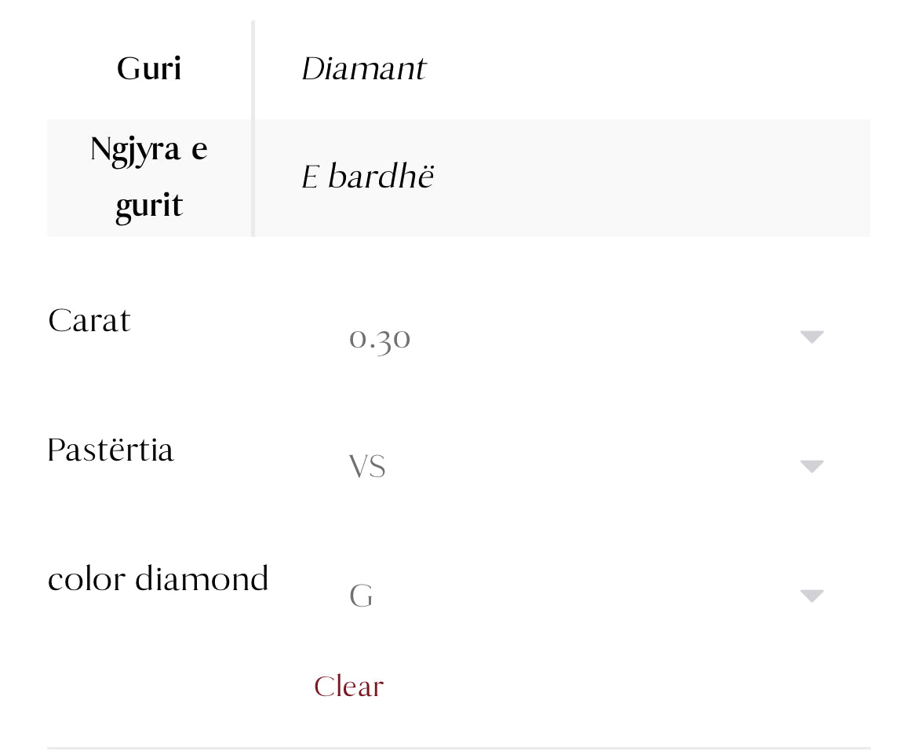Click the Carat field label
Viewport: 918px width, 751px height.
pos(89,320)
